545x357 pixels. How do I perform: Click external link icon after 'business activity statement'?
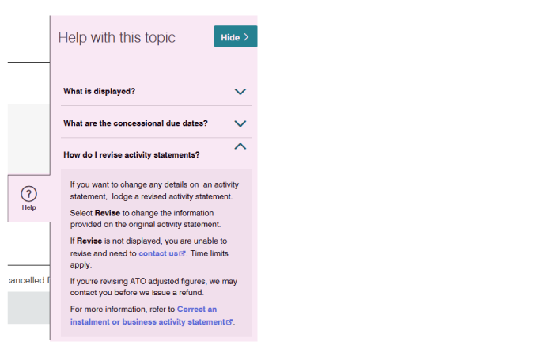[x=230, y=322]
